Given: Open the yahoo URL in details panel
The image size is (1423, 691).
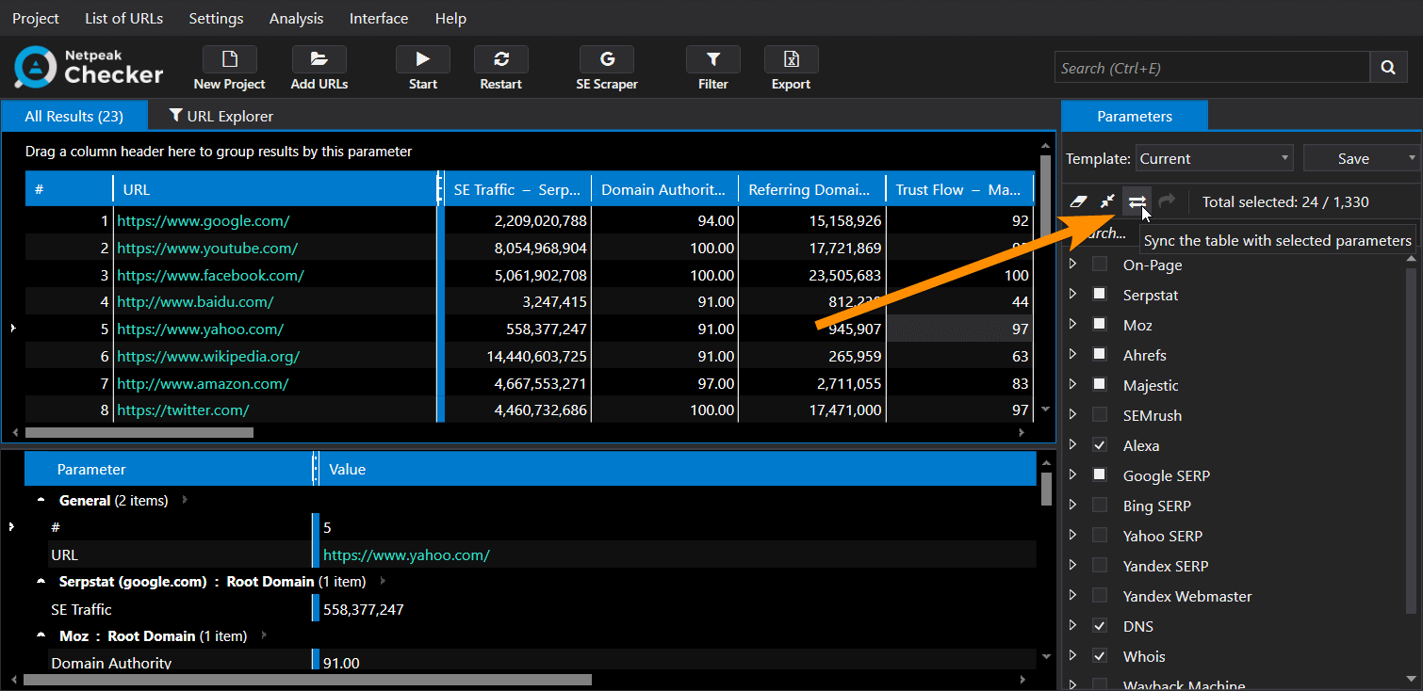Looking at the screenshot, I should tap(406, 554).
